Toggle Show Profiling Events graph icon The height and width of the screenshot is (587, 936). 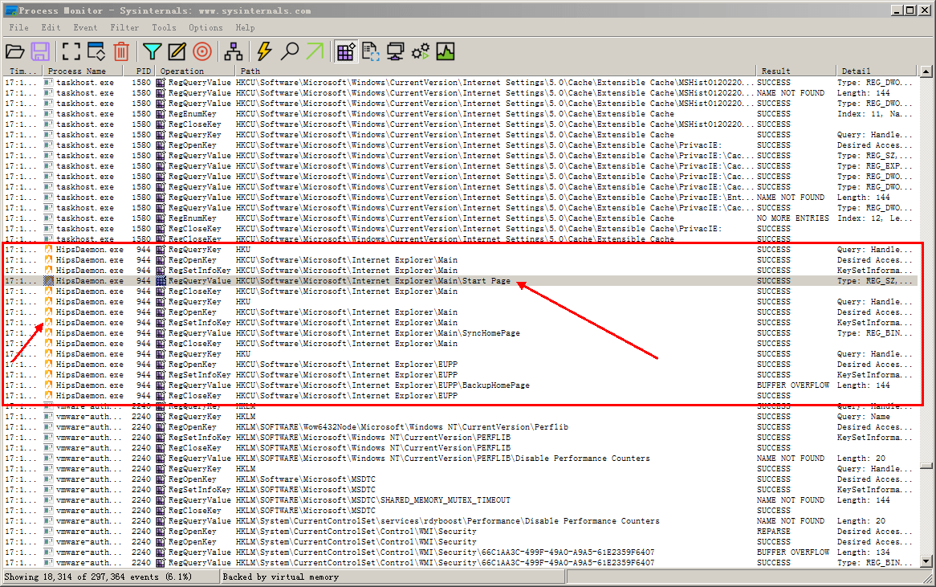(446, 52)
